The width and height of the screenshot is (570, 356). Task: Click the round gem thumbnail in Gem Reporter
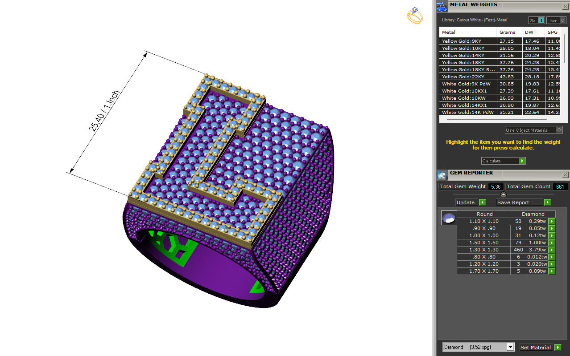pyautogui.click(x=449, y=218)
